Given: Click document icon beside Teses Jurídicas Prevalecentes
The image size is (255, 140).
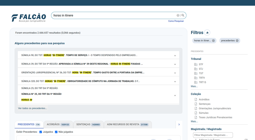Looking at the screenshot, I should coord(196,117).
